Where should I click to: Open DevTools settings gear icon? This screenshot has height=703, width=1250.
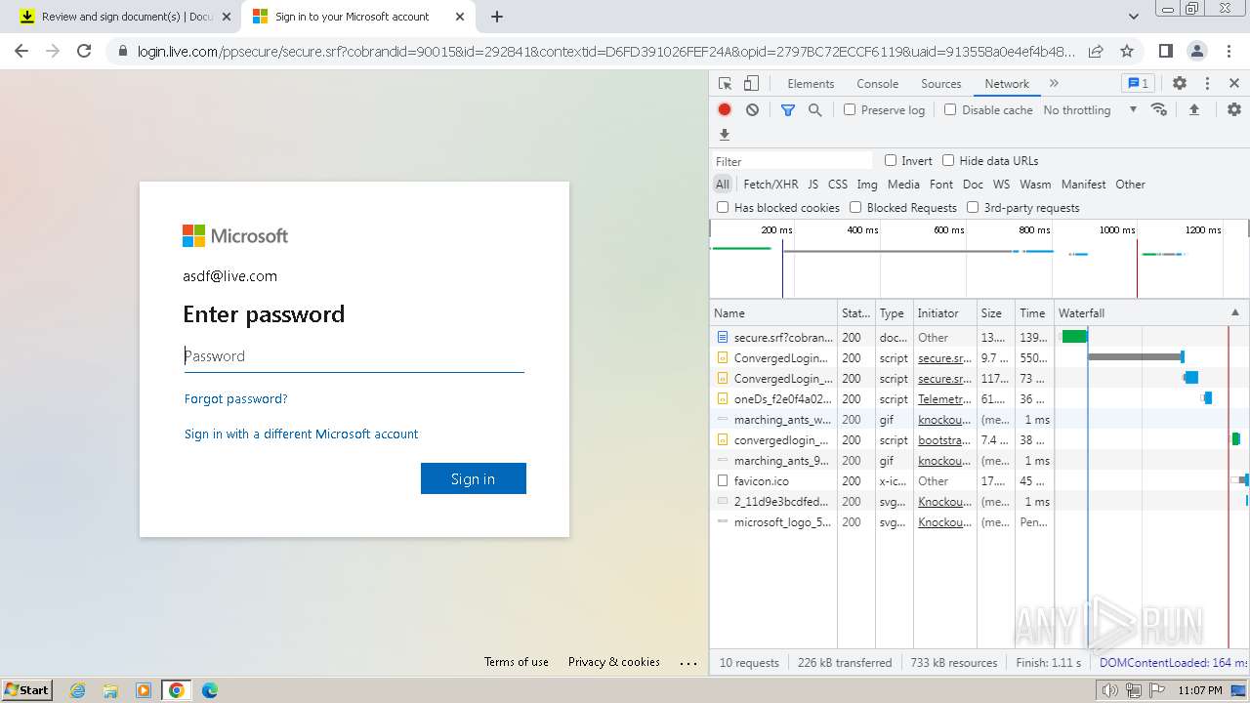click(1180, 84)
